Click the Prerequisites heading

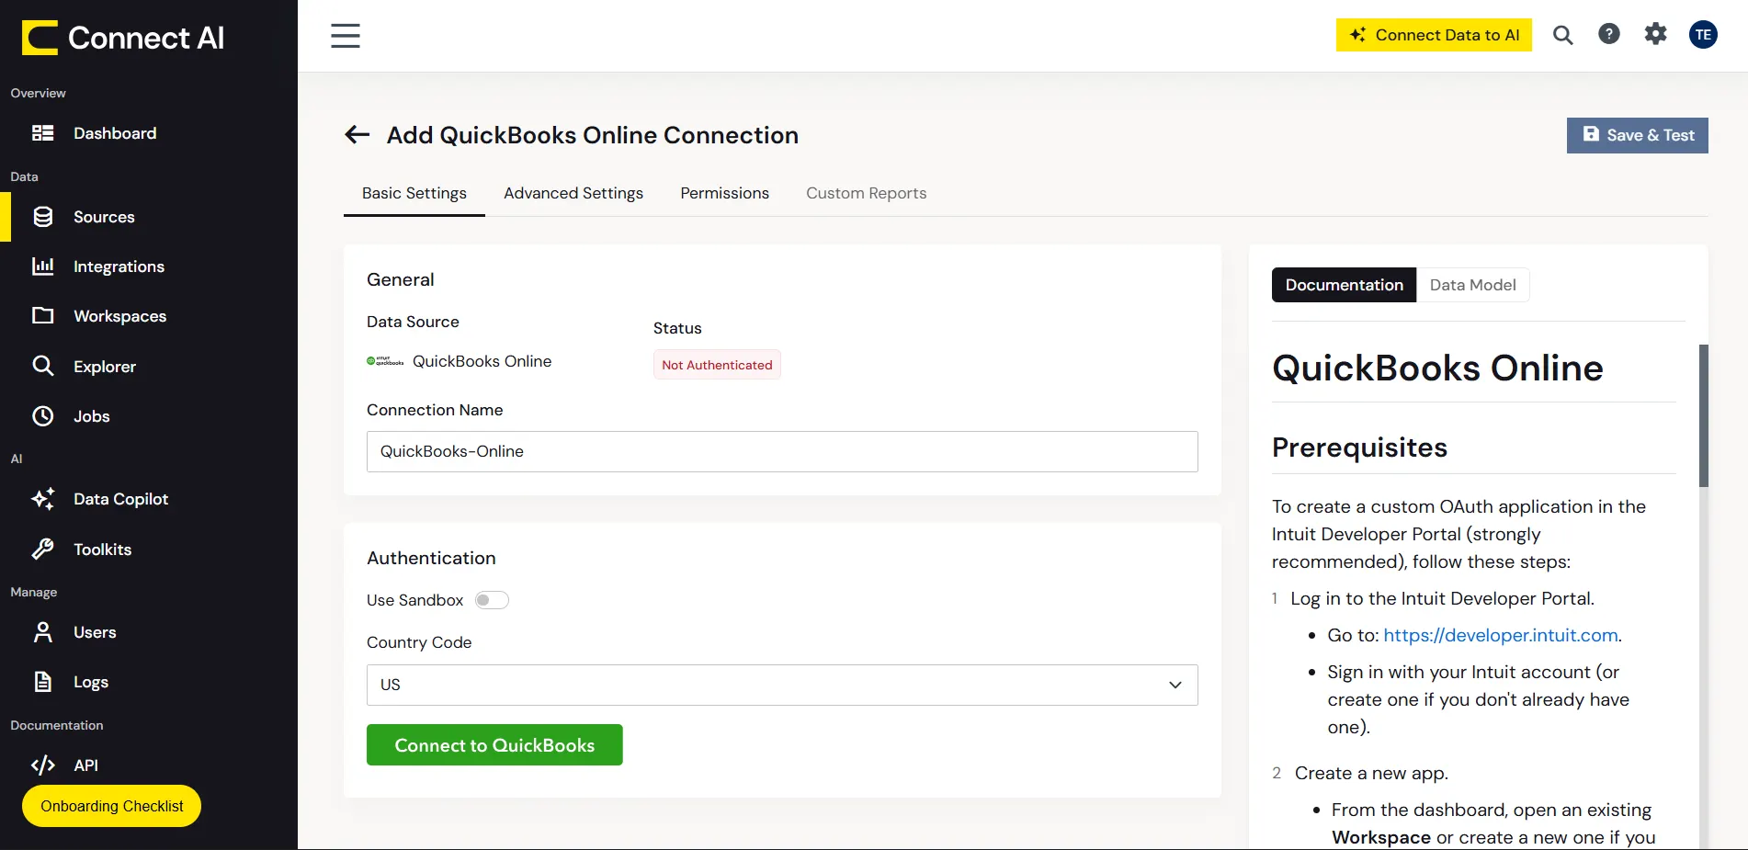(1359, 448)
